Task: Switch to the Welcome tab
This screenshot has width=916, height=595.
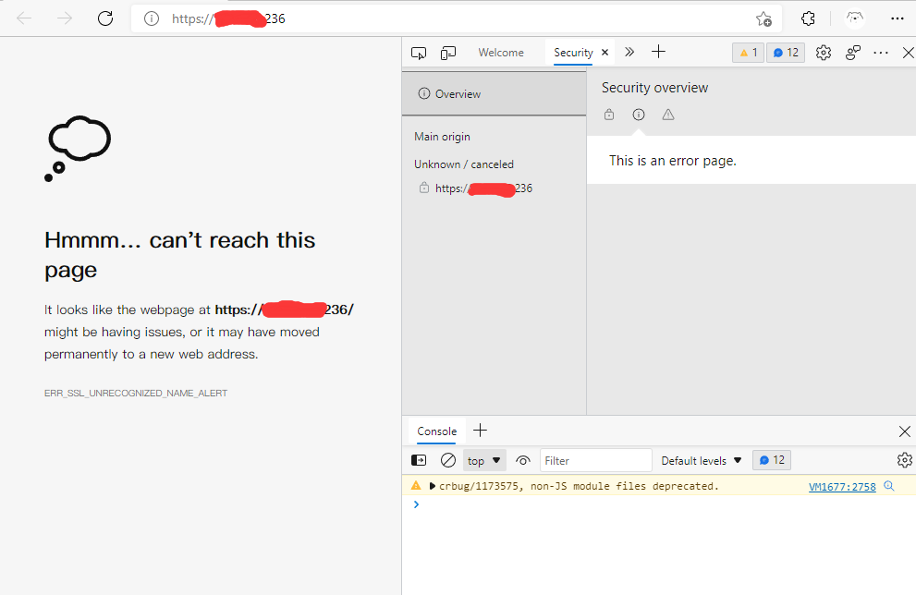Action: coord(501,53)
